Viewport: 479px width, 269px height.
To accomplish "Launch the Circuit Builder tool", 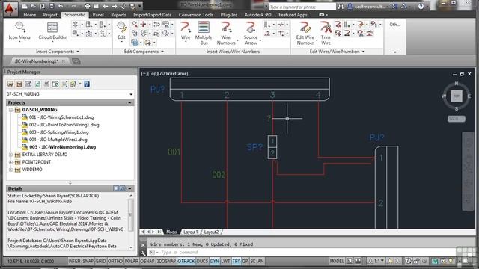I will click(52, 31).
